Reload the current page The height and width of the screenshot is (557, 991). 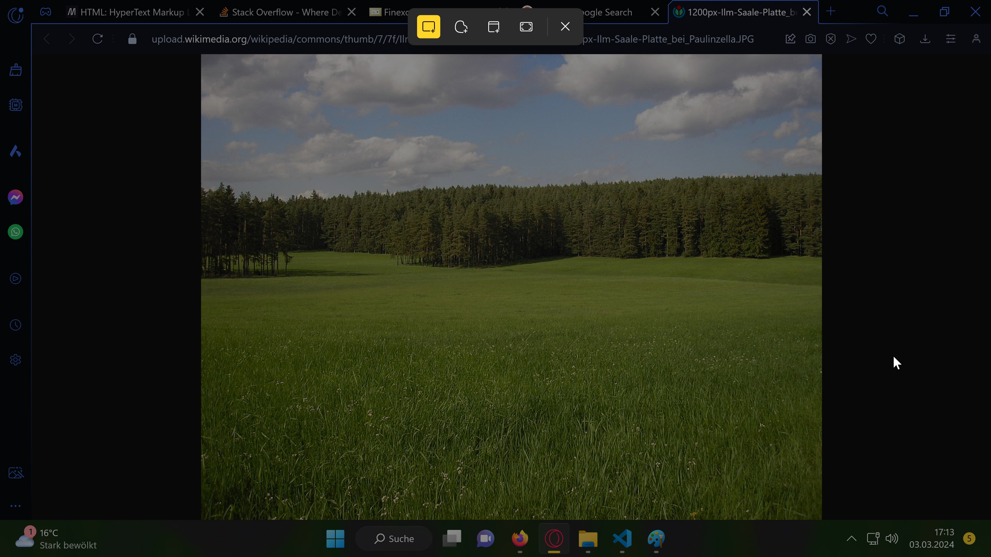point(98,39)
